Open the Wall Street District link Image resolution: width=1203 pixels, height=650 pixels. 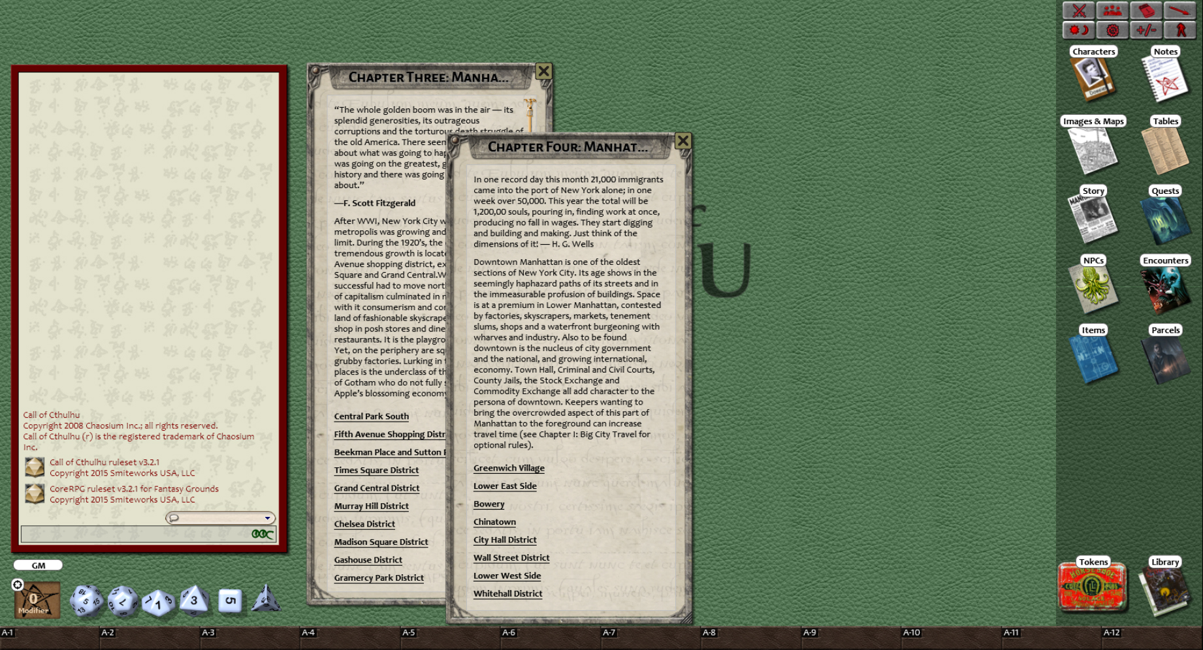pyautogui.click(x=511, y=557)
